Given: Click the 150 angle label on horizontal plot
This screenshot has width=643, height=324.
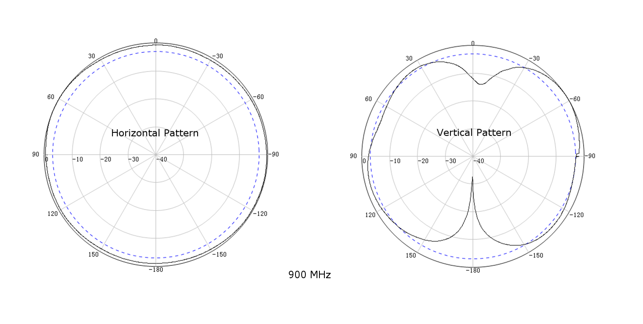Looking at the screenshot, I should tap(93, 254).
